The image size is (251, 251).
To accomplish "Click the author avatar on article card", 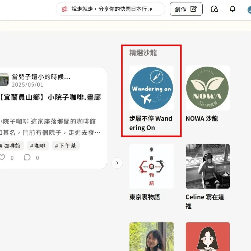I will (4, 80).
